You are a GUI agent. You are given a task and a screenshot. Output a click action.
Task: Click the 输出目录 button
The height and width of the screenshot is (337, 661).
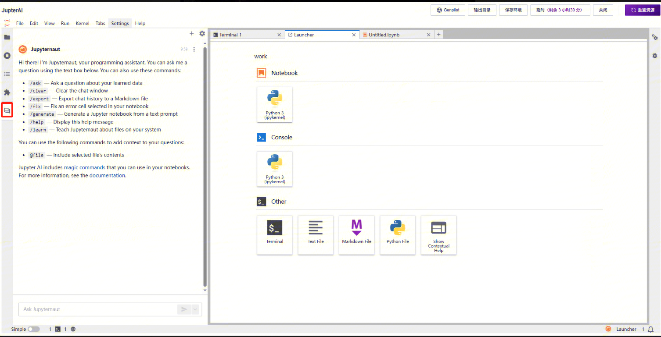tap(482, 10)
